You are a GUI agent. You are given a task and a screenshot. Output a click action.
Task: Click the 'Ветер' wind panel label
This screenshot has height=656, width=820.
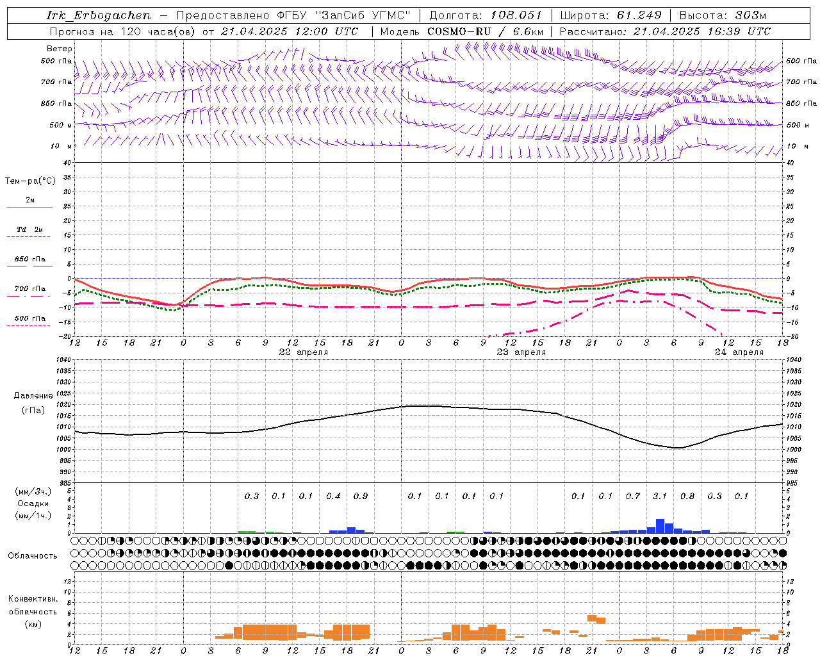60,49
